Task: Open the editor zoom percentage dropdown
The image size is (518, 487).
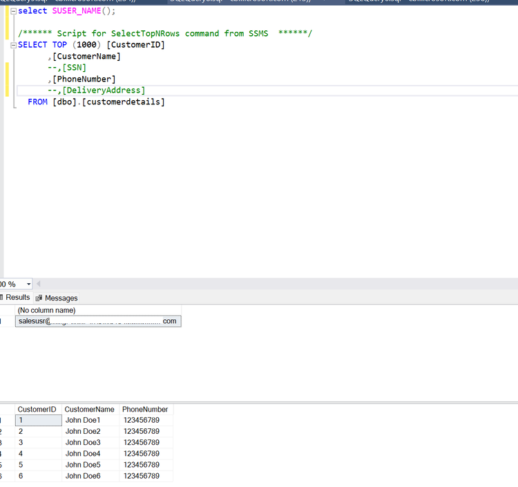Action: click(28, 284)
